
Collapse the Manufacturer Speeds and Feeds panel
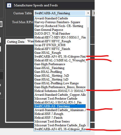coord(9,5)
